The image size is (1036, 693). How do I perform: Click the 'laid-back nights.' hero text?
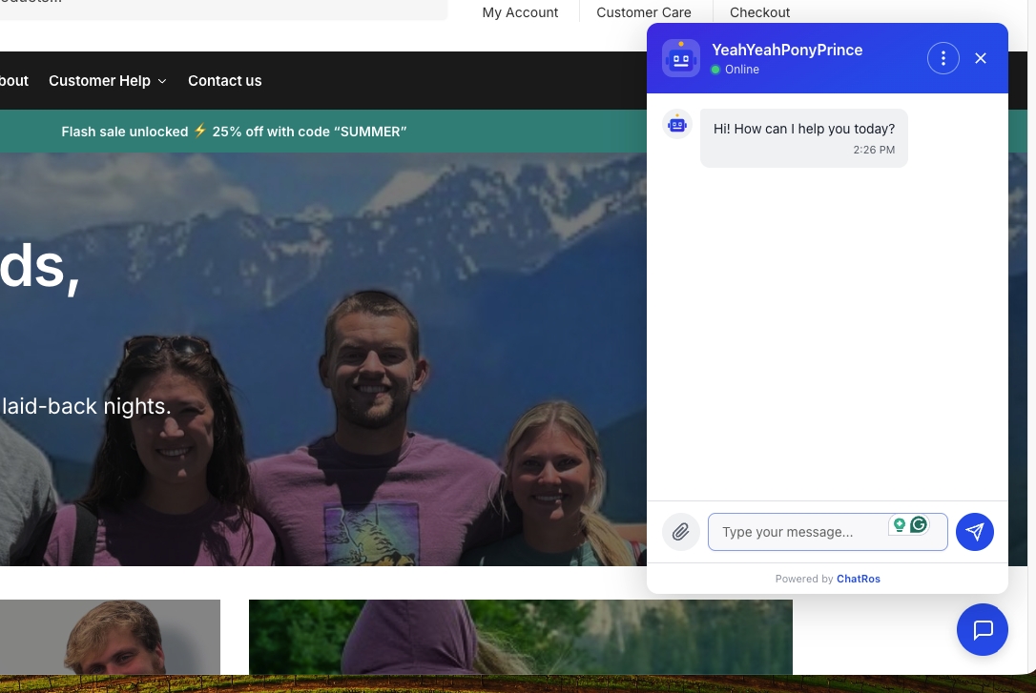point(87,406)
